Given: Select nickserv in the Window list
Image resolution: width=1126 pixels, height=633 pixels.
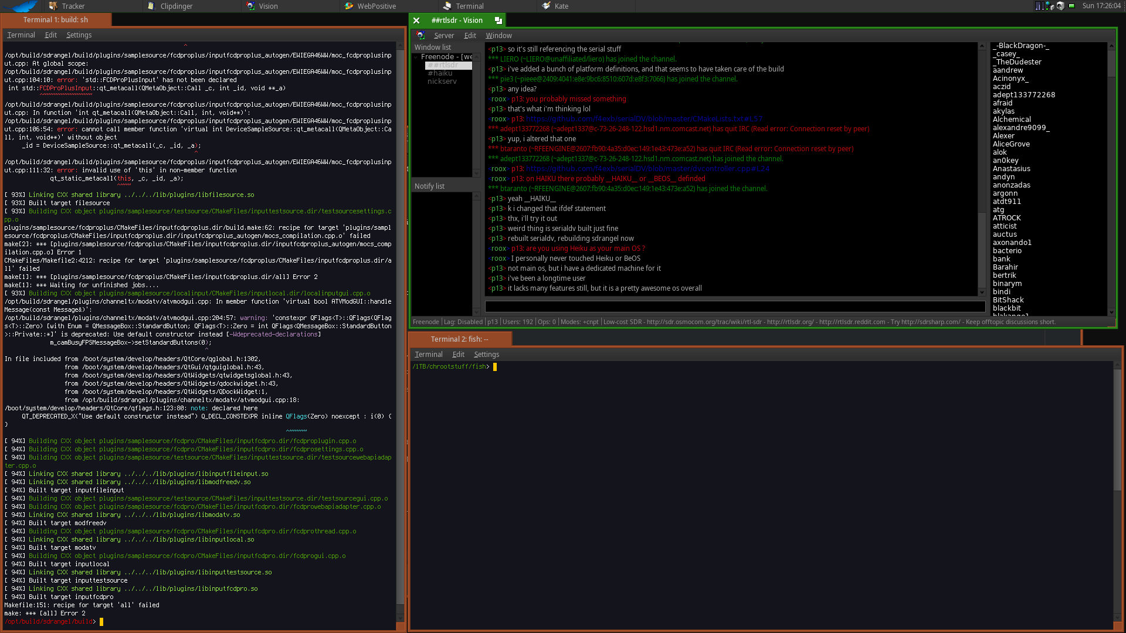Looking at the screenshot, I should click(x=442, y=81).
